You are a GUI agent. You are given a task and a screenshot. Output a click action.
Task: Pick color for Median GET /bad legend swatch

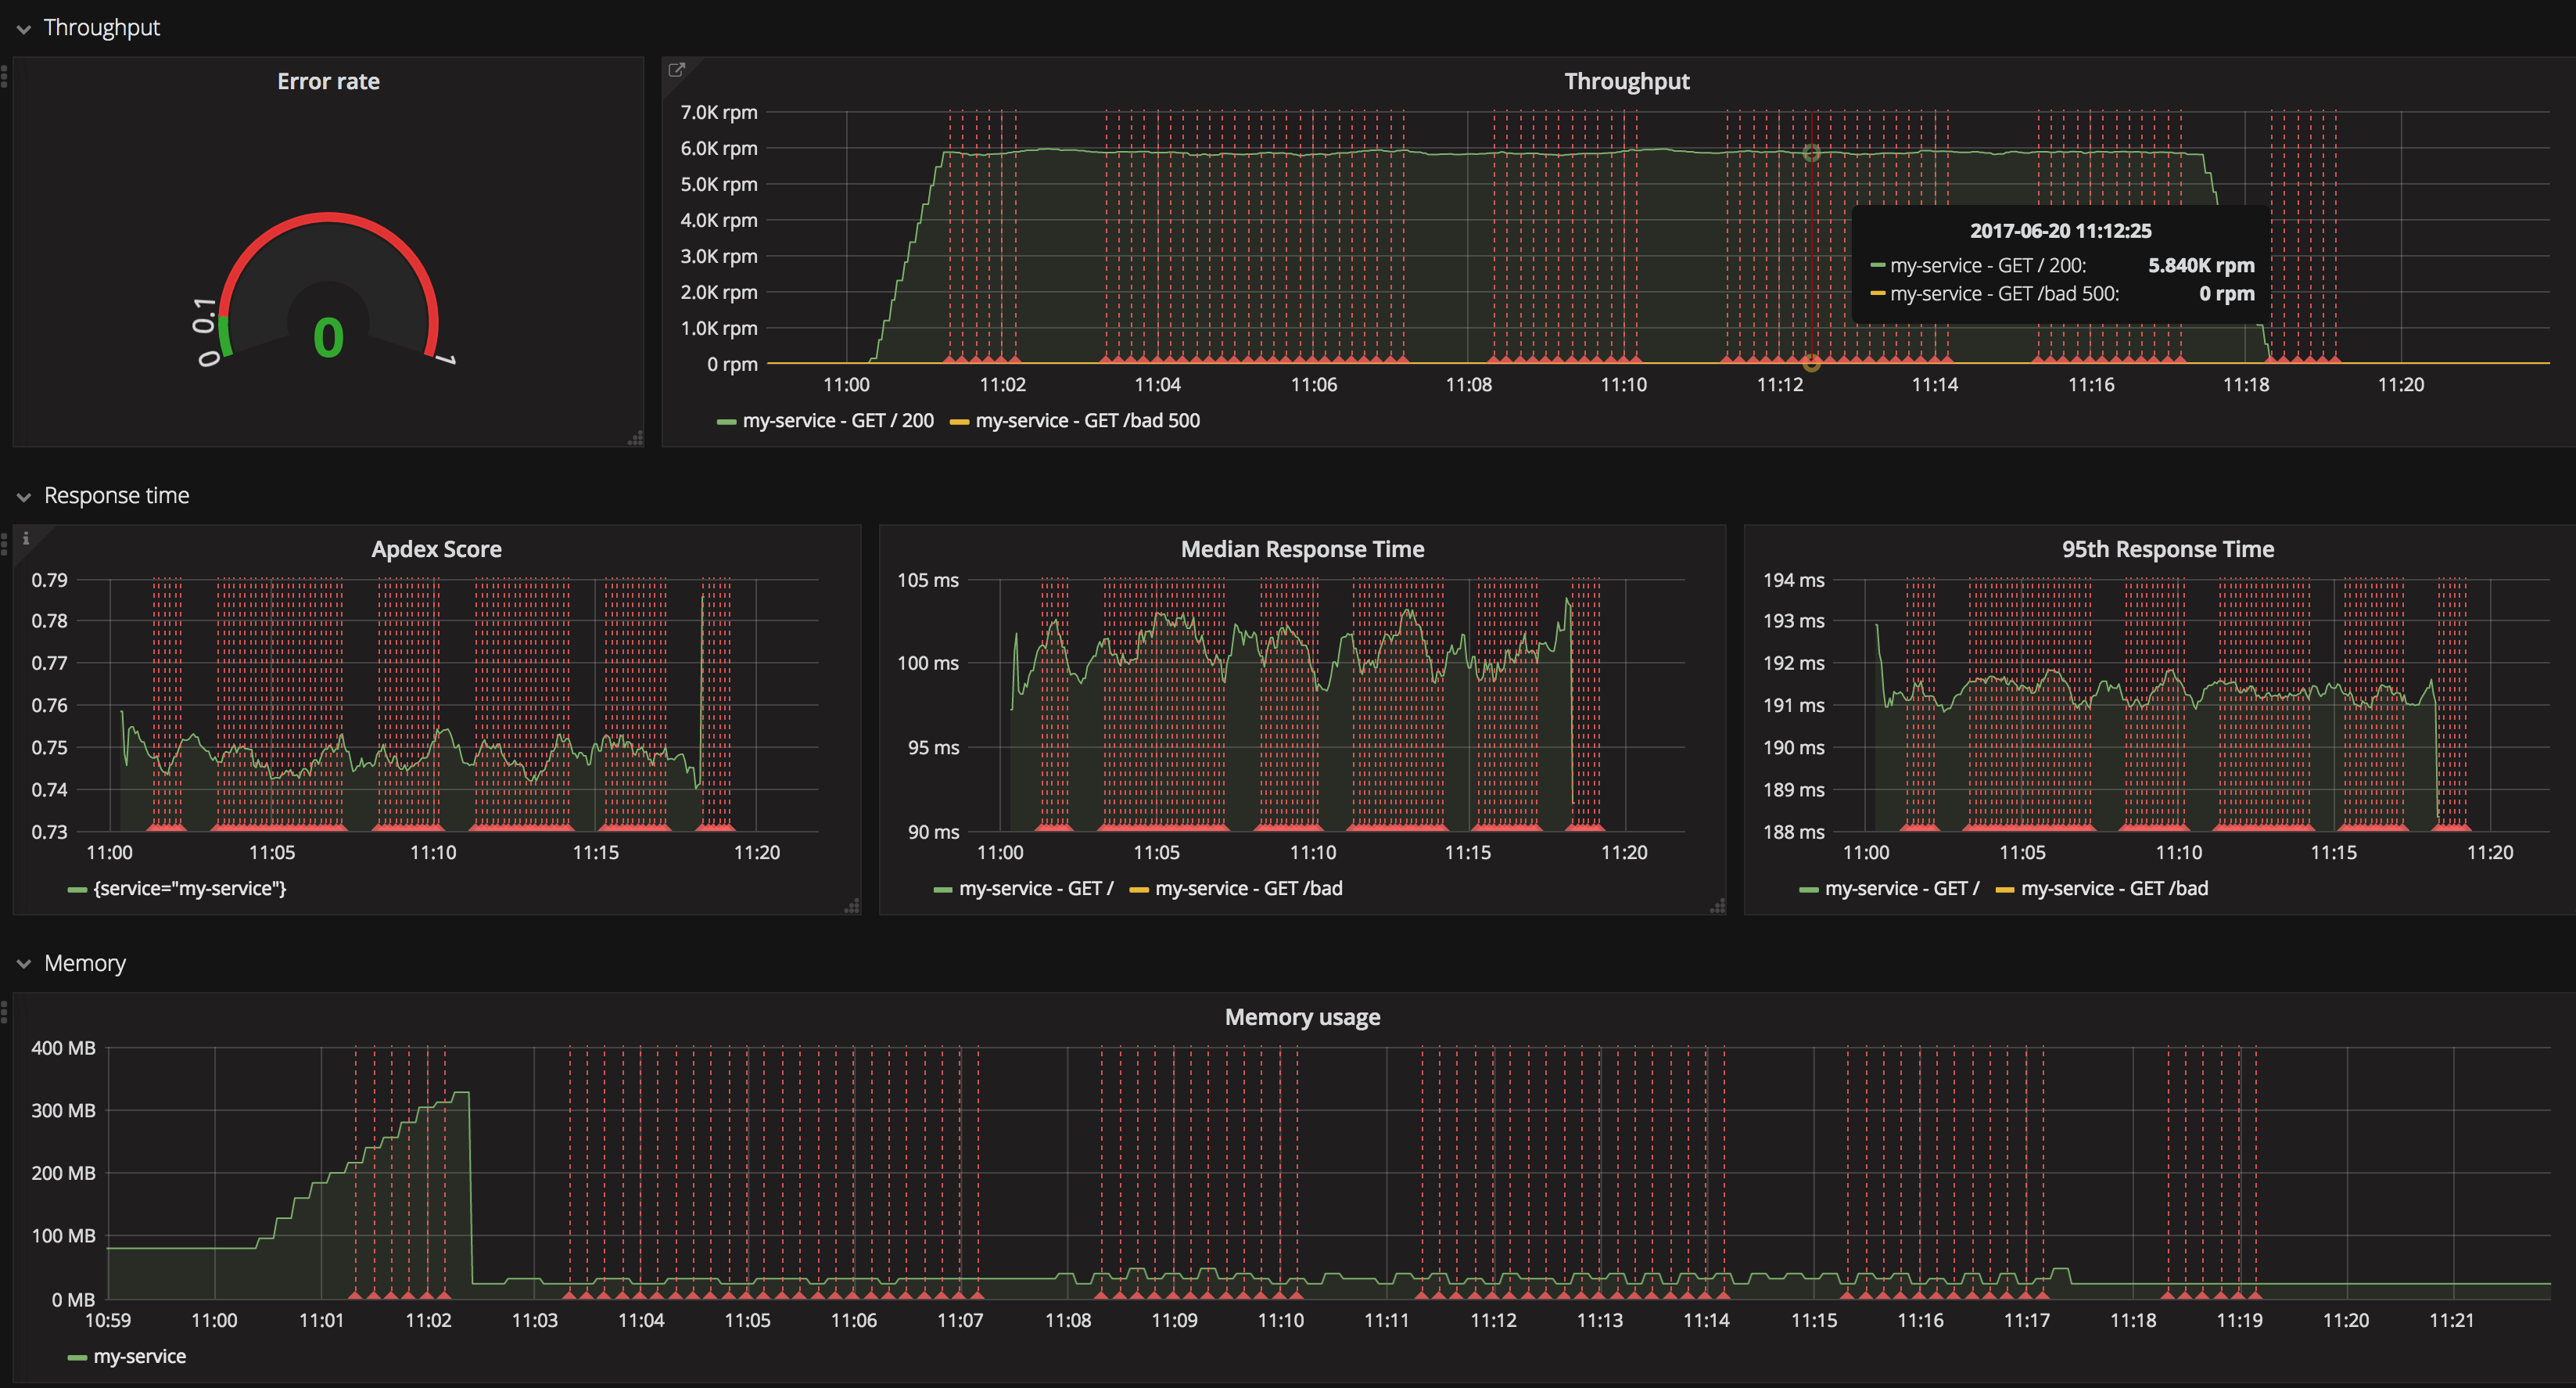tap(1139, 890)
